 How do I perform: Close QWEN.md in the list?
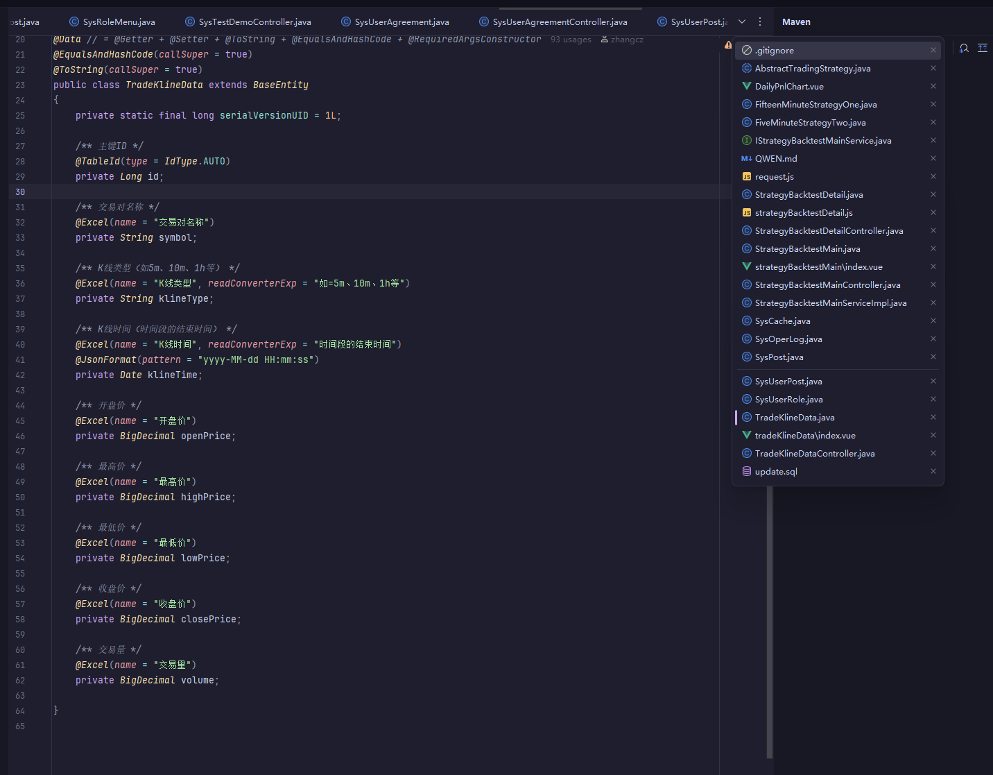pos(933,159)
